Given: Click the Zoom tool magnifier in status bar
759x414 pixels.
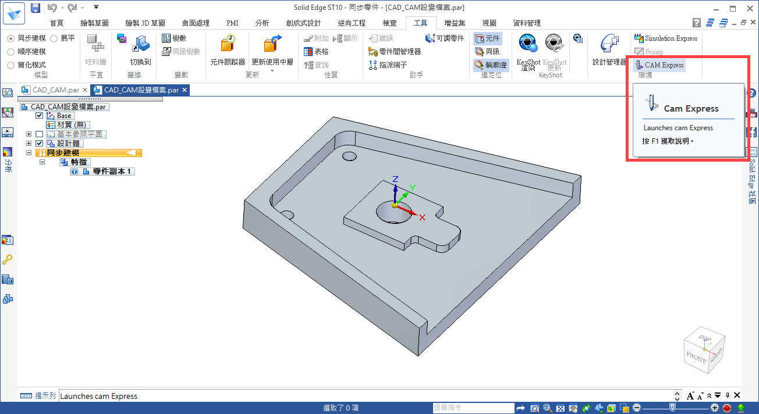Looking at the screenshot, I should tap(548, 408).
